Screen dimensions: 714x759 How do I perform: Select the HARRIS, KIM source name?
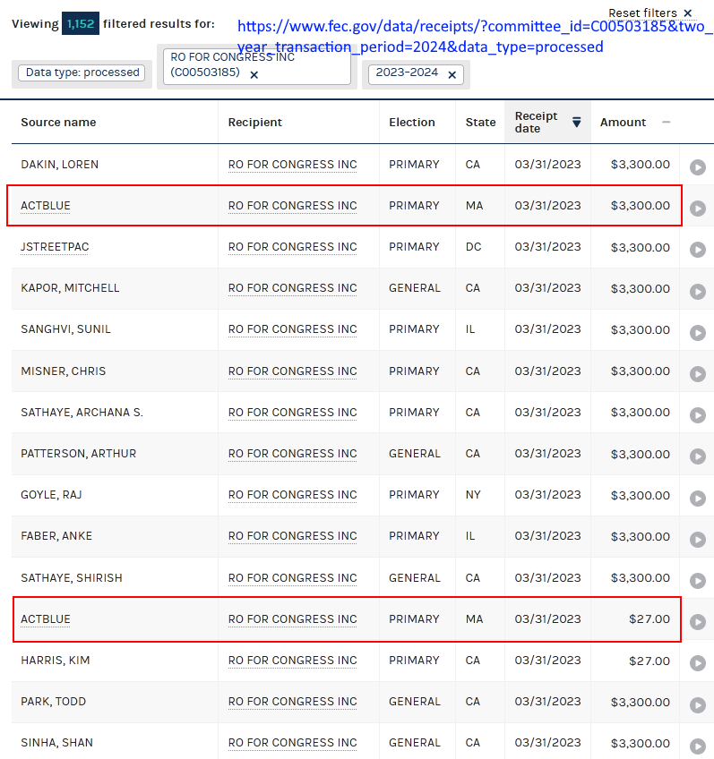click(56, 661)
